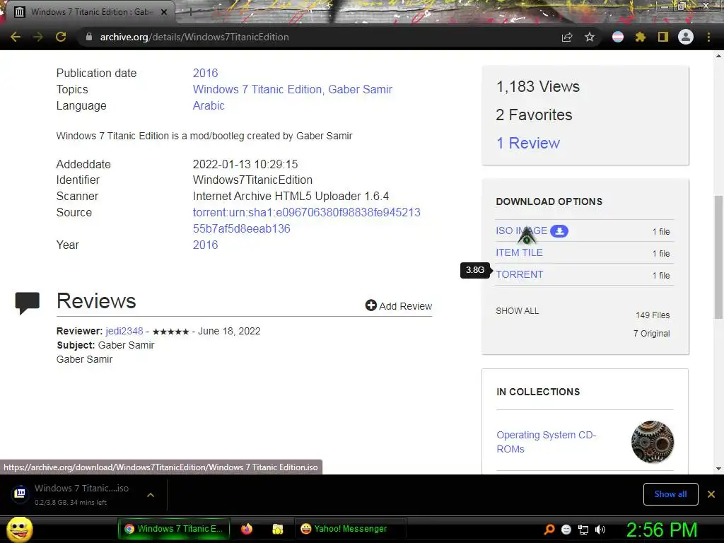
Task: Open the Gaber Samir topic link
Action: point(360,89)
